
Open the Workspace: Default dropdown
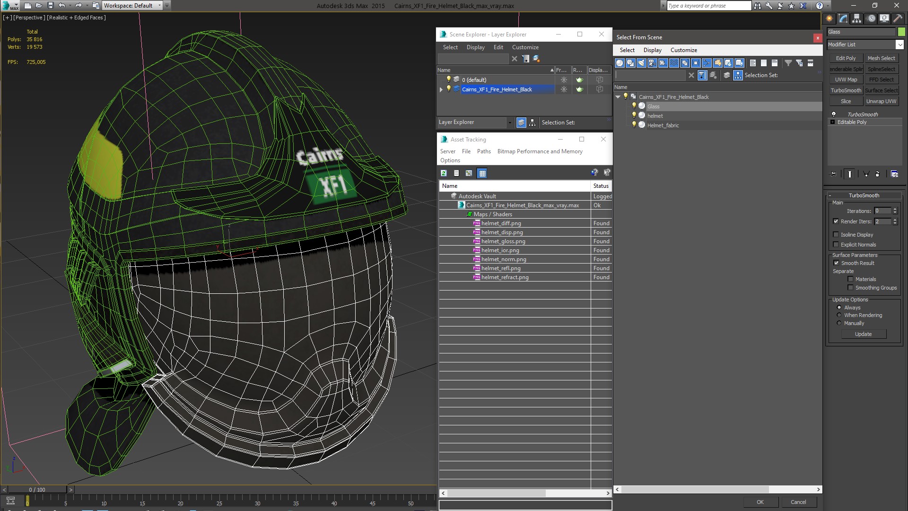[159, 6]
